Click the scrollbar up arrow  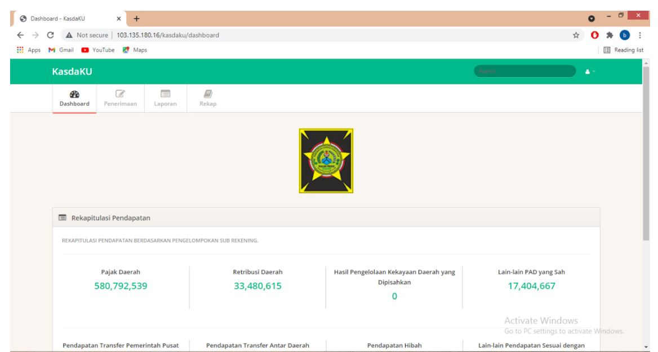click(646, 63)
